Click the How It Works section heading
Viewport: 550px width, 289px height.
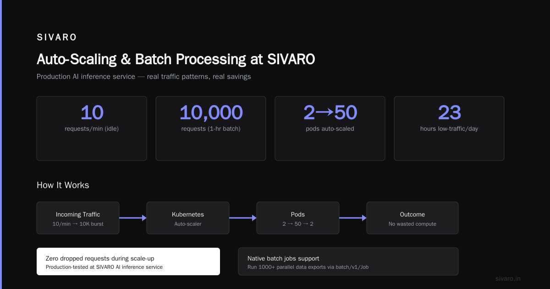(x=63, y=185)
